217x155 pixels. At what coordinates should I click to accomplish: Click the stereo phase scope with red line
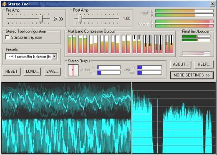click(73, 70)
